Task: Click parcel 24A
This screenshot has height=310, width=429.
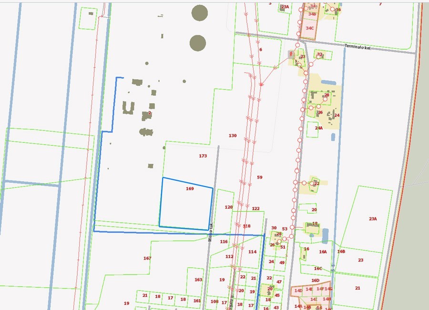Action: pos(318,128)
